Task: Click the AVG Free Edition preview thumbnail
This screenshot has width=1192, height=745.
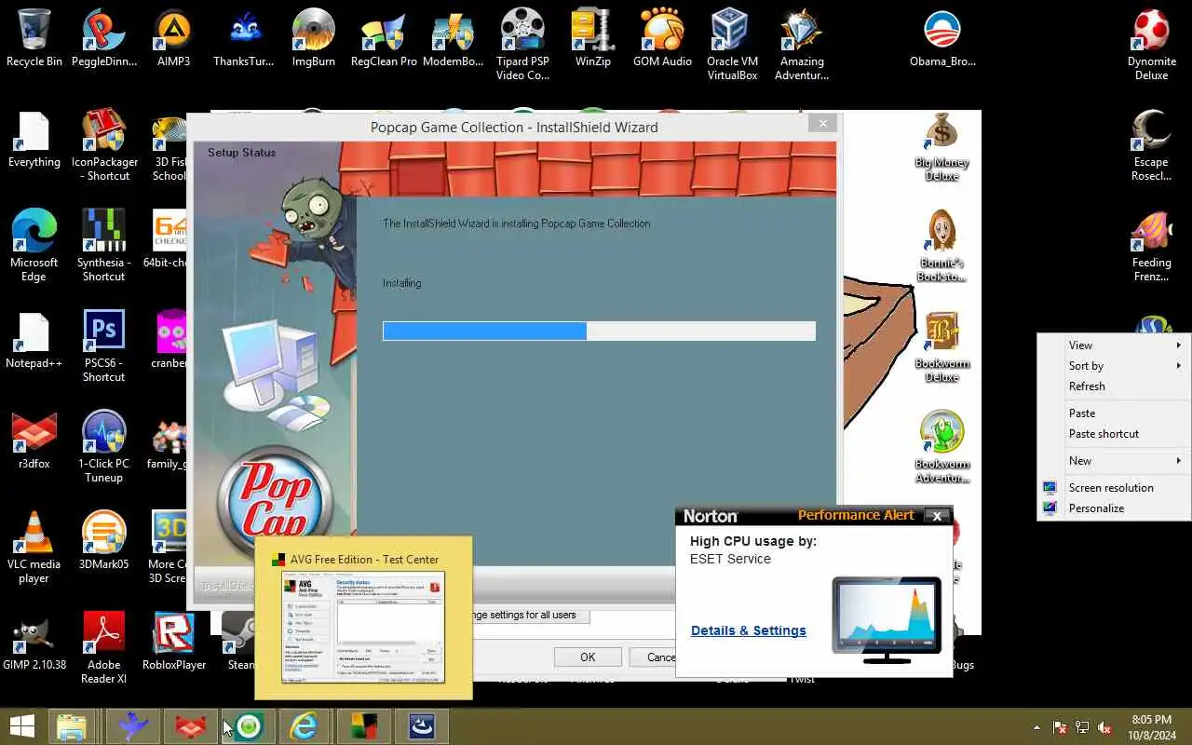Action: (363, 627)
